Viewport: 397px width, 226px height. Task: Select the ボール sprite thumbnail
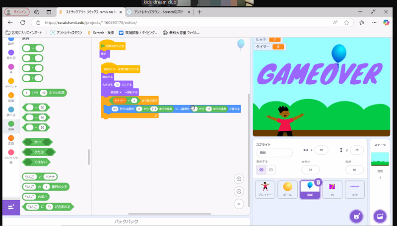[288, 190]
